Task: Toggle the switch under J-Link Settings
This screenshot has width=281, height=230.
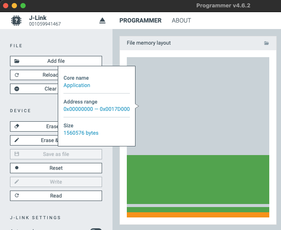Action: coord(96,229)
